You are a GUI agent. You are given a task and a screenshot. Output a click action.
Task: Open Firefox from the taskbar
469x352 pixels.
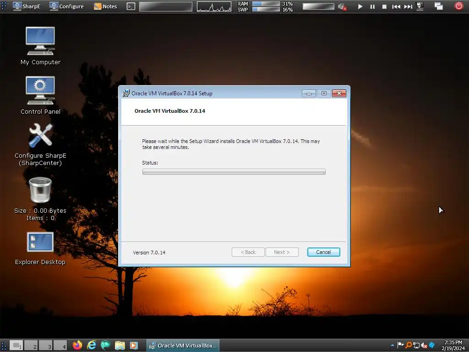(x=77, y=345)
